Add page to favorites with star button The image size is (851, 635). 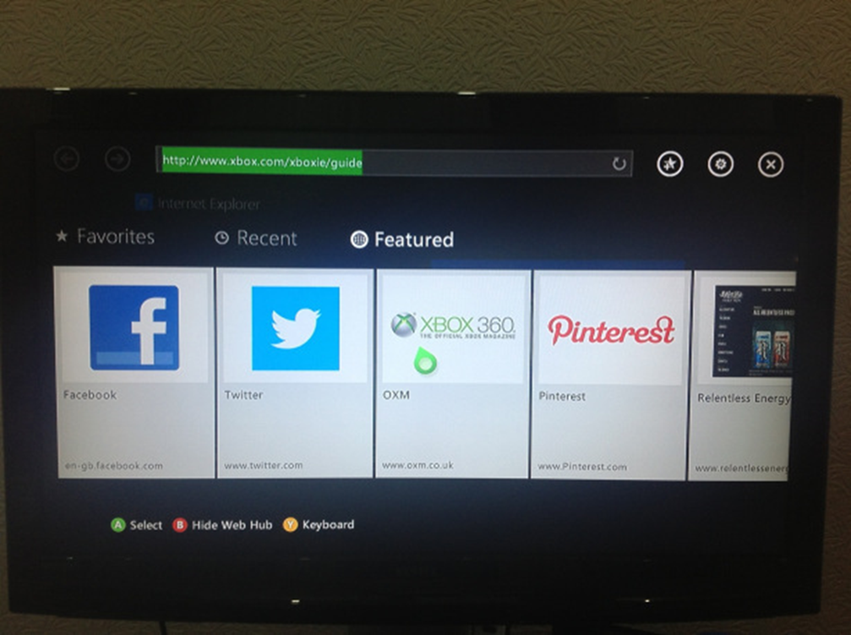pos(669,163)
